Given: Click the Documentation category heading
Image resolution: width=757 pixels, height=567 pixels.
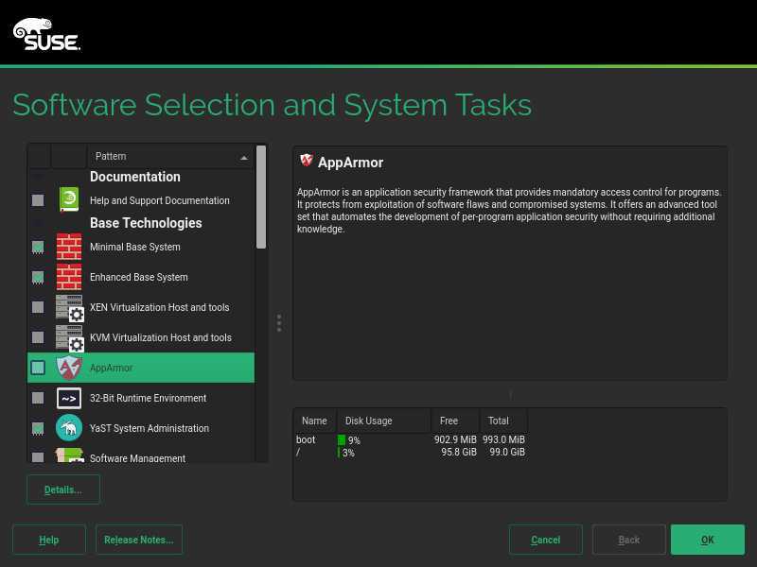Looking at the screenshot, I should tap(135, 177).
